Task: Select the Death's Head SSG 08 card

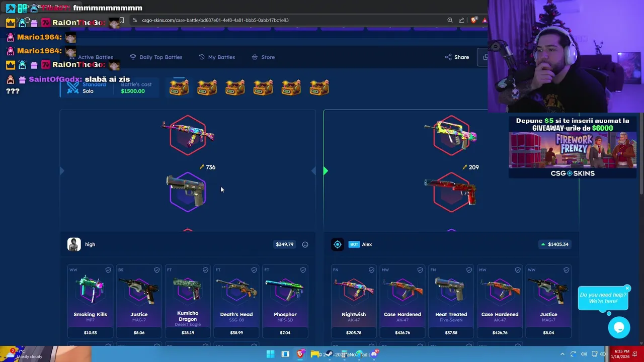Action: (236, 302)
